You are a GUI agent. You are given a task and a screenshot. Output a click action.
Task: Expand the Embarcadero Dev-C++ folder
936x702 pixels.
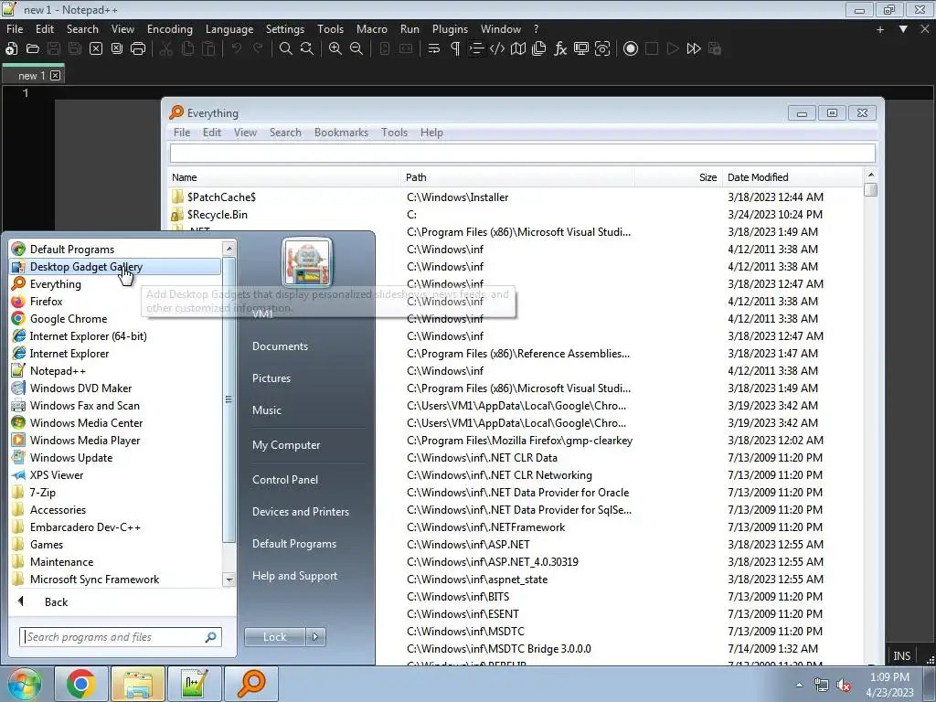(115, 527)
